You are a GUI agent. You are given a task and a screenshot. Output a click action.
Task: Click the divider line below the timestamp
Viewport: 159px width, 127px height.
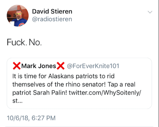[x=79, y=127]
